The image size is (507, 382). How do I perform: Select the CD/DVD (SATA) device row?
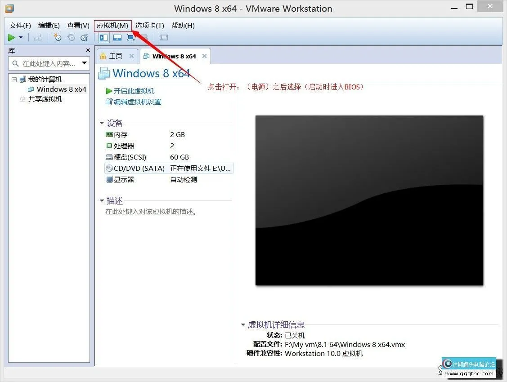169,169
